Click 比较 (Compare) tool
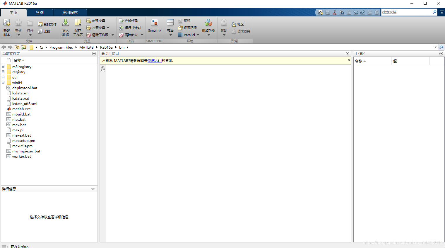Viewport: 445px width, 248px height. coord(44,31)
